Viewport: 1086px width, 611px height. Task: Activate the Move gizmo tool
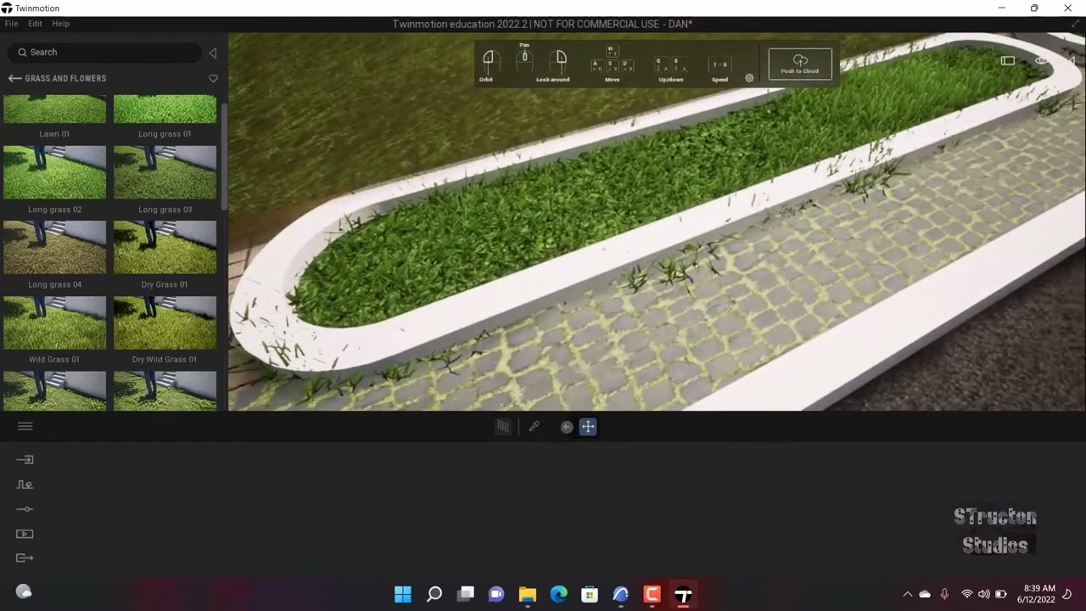pos(588,427)
